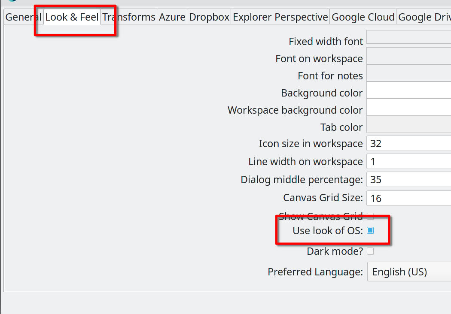Open the Dropbox settings tab
This screenshot has height=314, width=451.
(x=209, y=17)
